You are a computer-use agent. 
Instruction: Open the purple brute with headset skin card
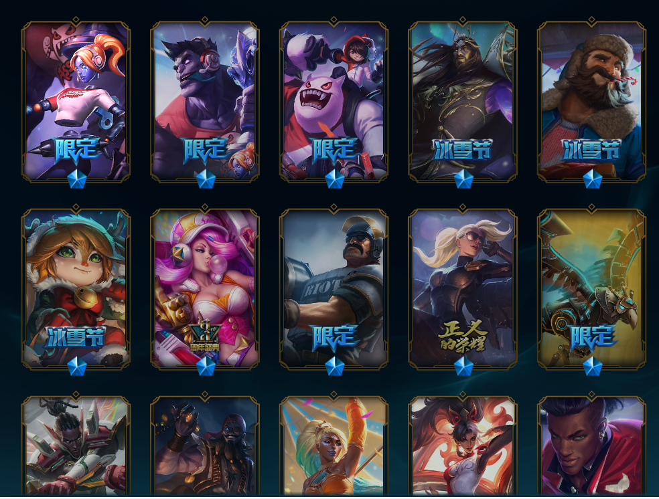205,102
